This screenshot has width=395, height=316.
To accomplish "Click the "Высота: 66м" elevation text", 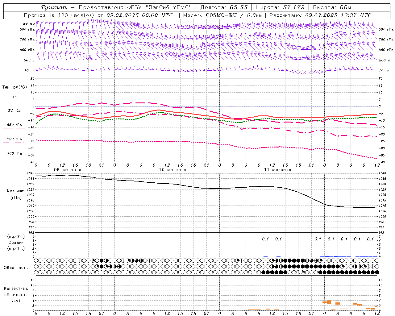I will point(332,7).
